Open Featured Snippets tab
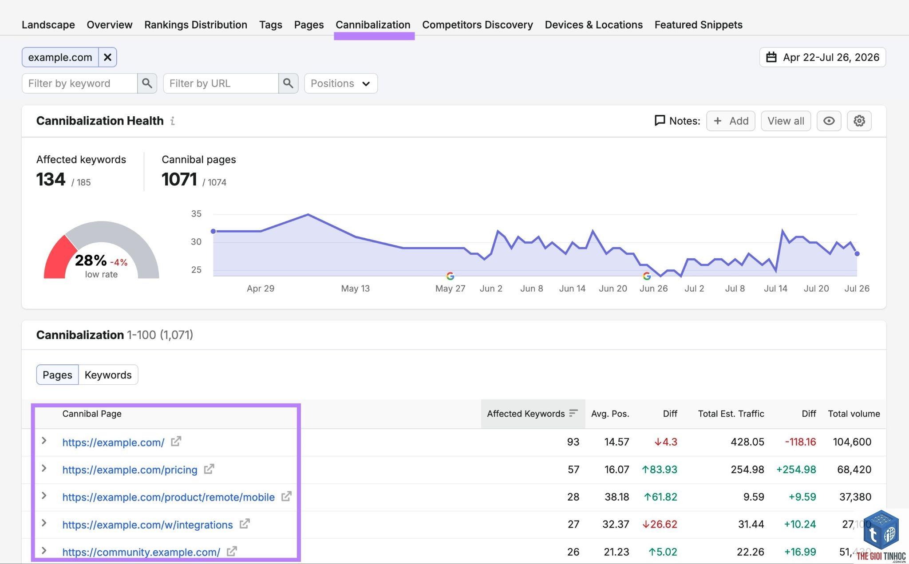 pyautogui.click(x=699, y=25)
